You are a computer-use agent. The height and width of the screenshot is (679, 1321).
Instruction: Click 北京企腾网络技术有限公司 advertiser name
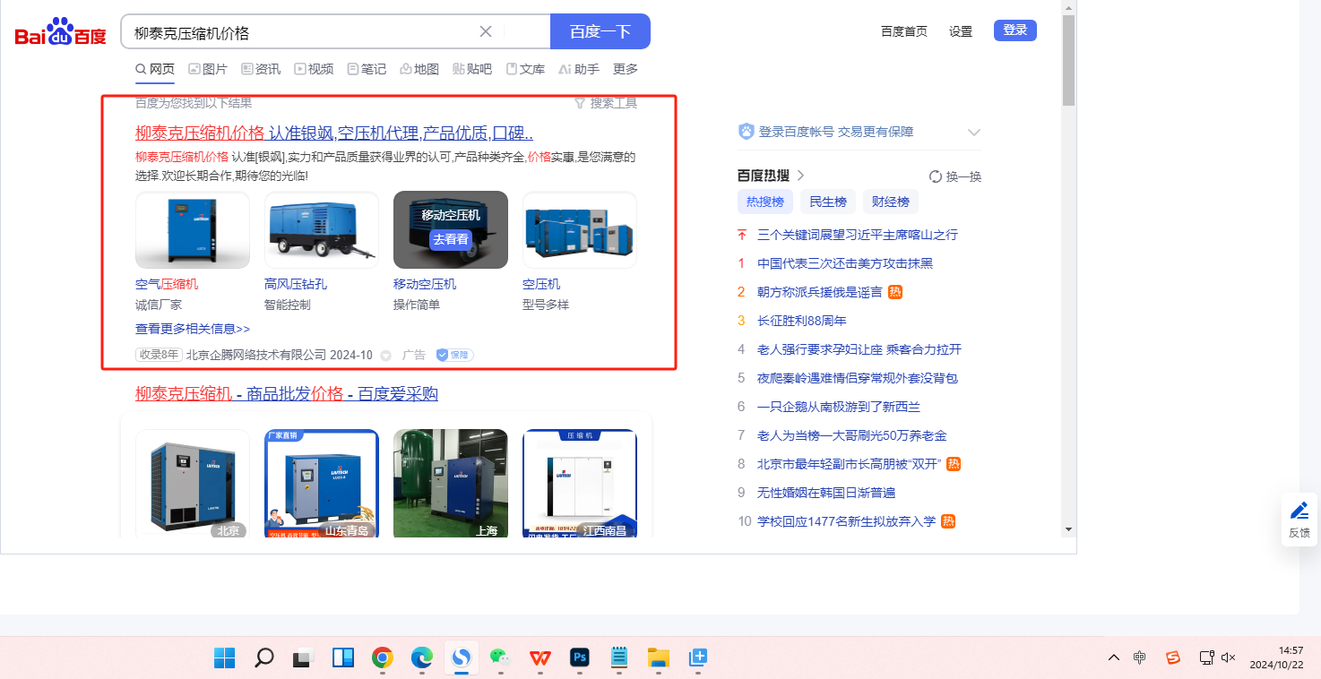pyautogui.click(x=256, y=355)
